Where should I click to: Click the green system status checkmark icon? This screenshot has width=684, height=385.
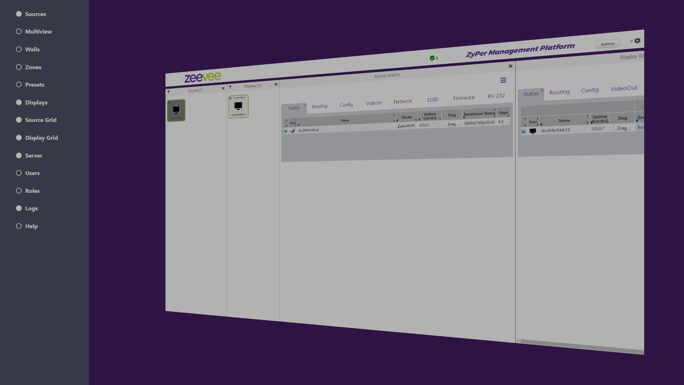pyautogui.click(x=432, y=58)
